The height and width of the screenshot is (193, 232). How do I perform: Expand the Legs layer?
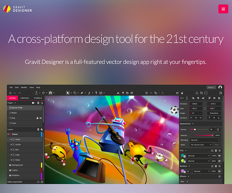pyautogui.click(x=11, y=155)
